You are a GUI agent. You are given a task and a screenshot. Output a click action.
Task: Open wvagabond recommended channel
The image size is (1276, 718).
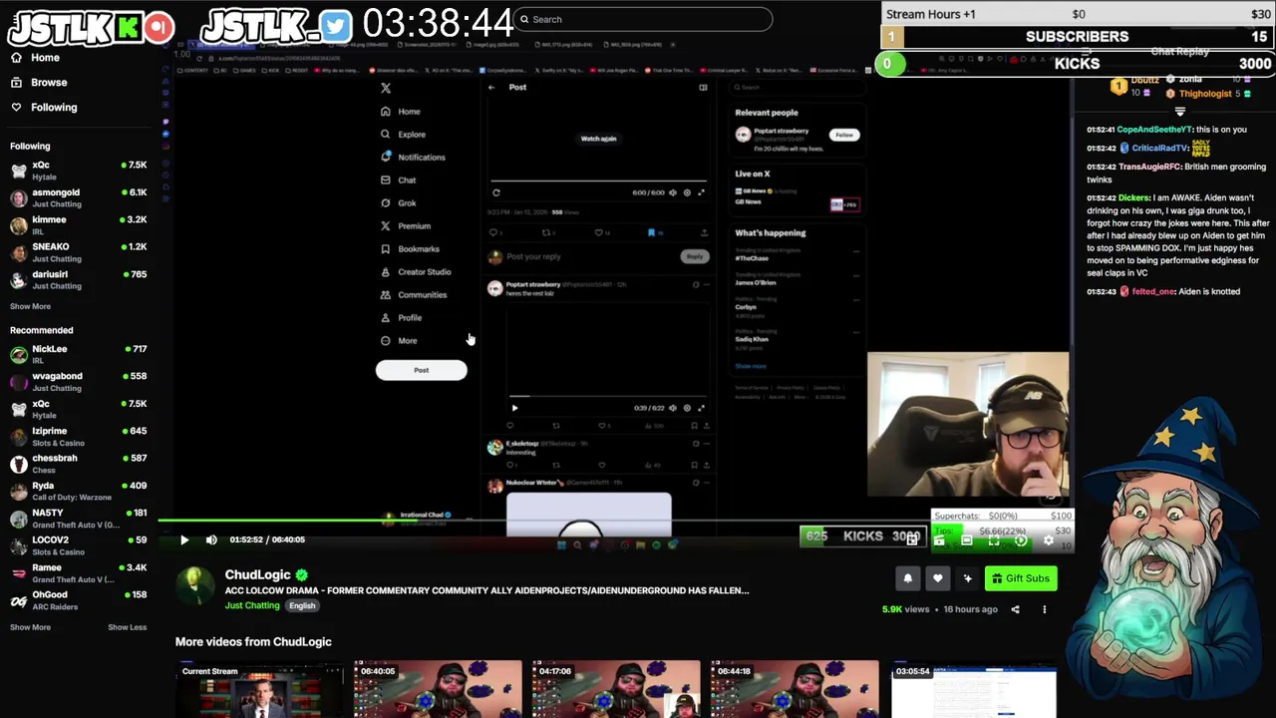tap(78, 382)
